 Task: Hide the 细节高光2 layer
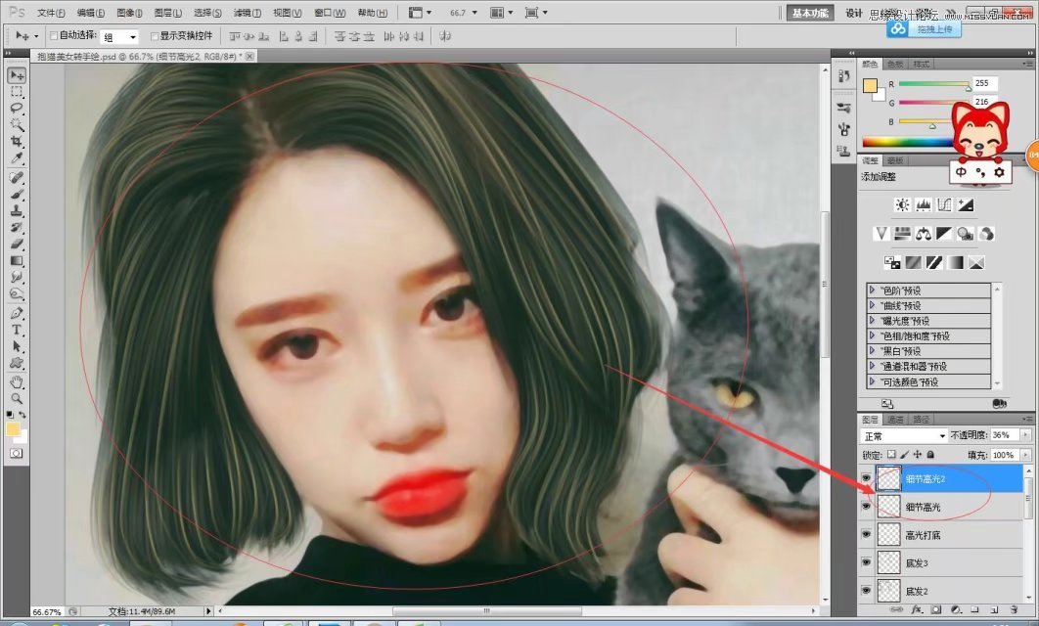[866, 478]
